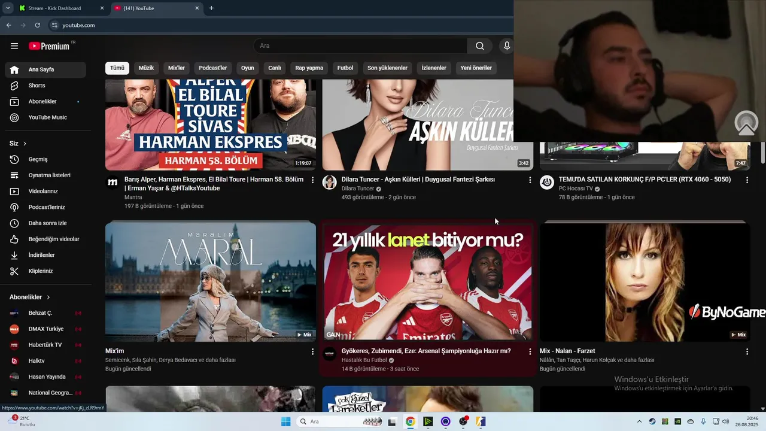Open Daha sonra izle list
Viewport: 766px width, 431px height.
(x=45, y=223)
